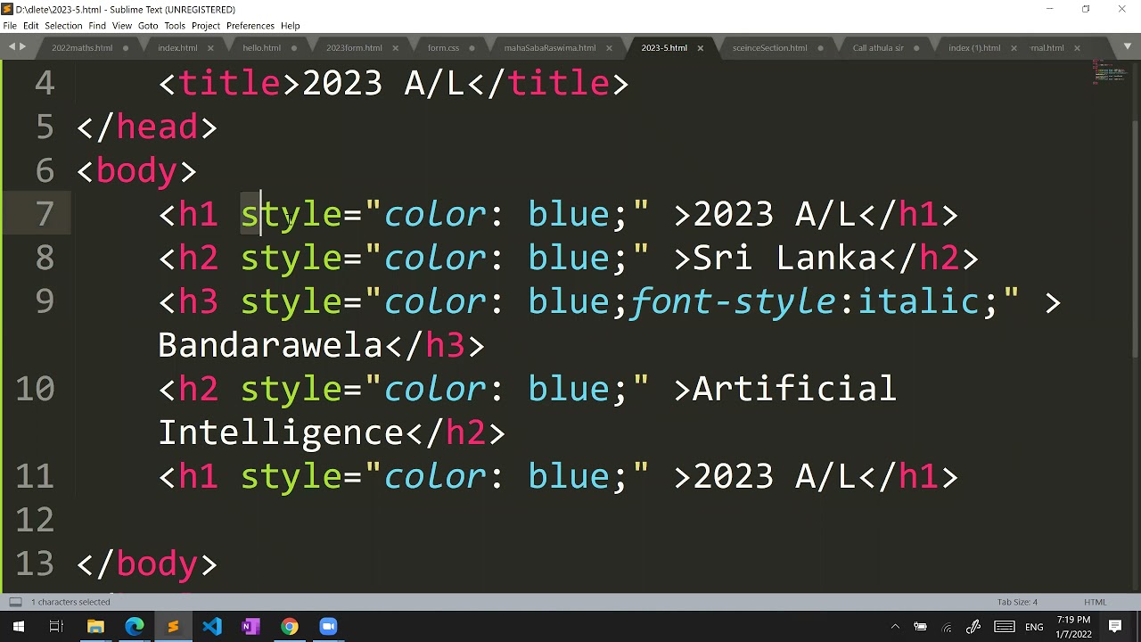Click the title text on line 4
Viewport: 1141px width, 642px height.
pyautogui.click(x=385, y=84)
